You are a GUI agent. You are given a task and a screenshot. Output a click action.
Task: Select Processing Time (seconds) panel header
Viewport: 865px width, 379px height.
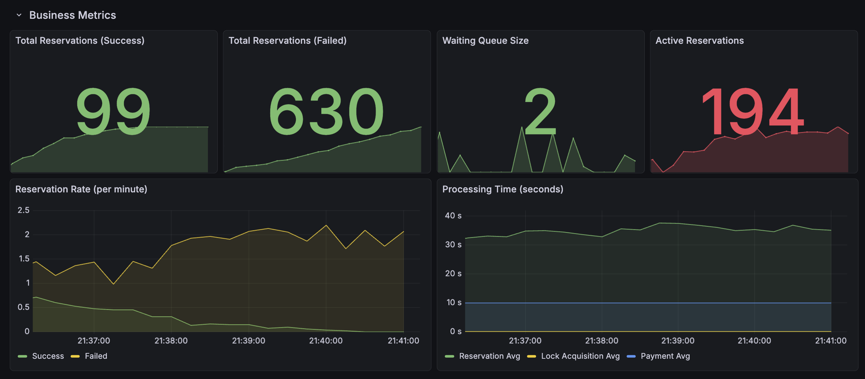pyautogui.click(x=502, y=189)
